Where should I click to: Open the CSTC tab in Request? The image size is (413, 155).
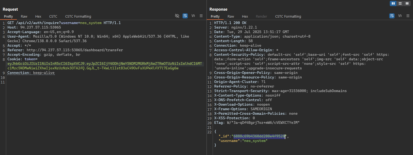pos(53,17)
